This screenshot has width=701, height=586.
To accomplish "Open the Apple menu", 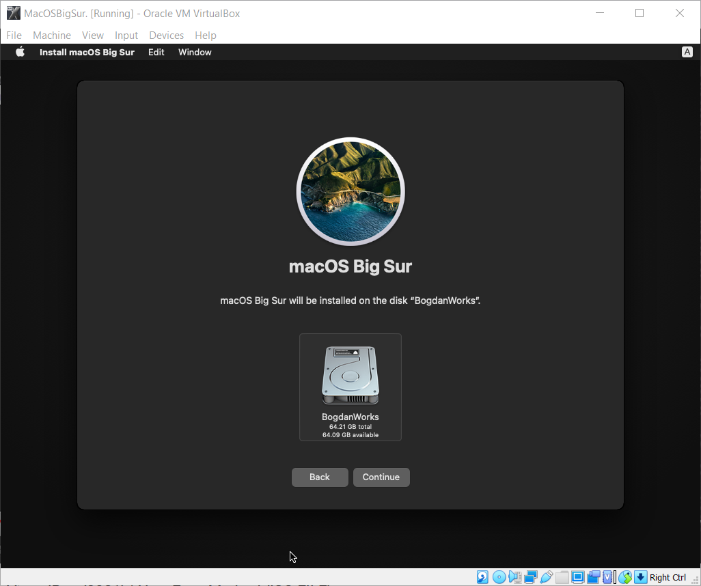I will 20,52.
